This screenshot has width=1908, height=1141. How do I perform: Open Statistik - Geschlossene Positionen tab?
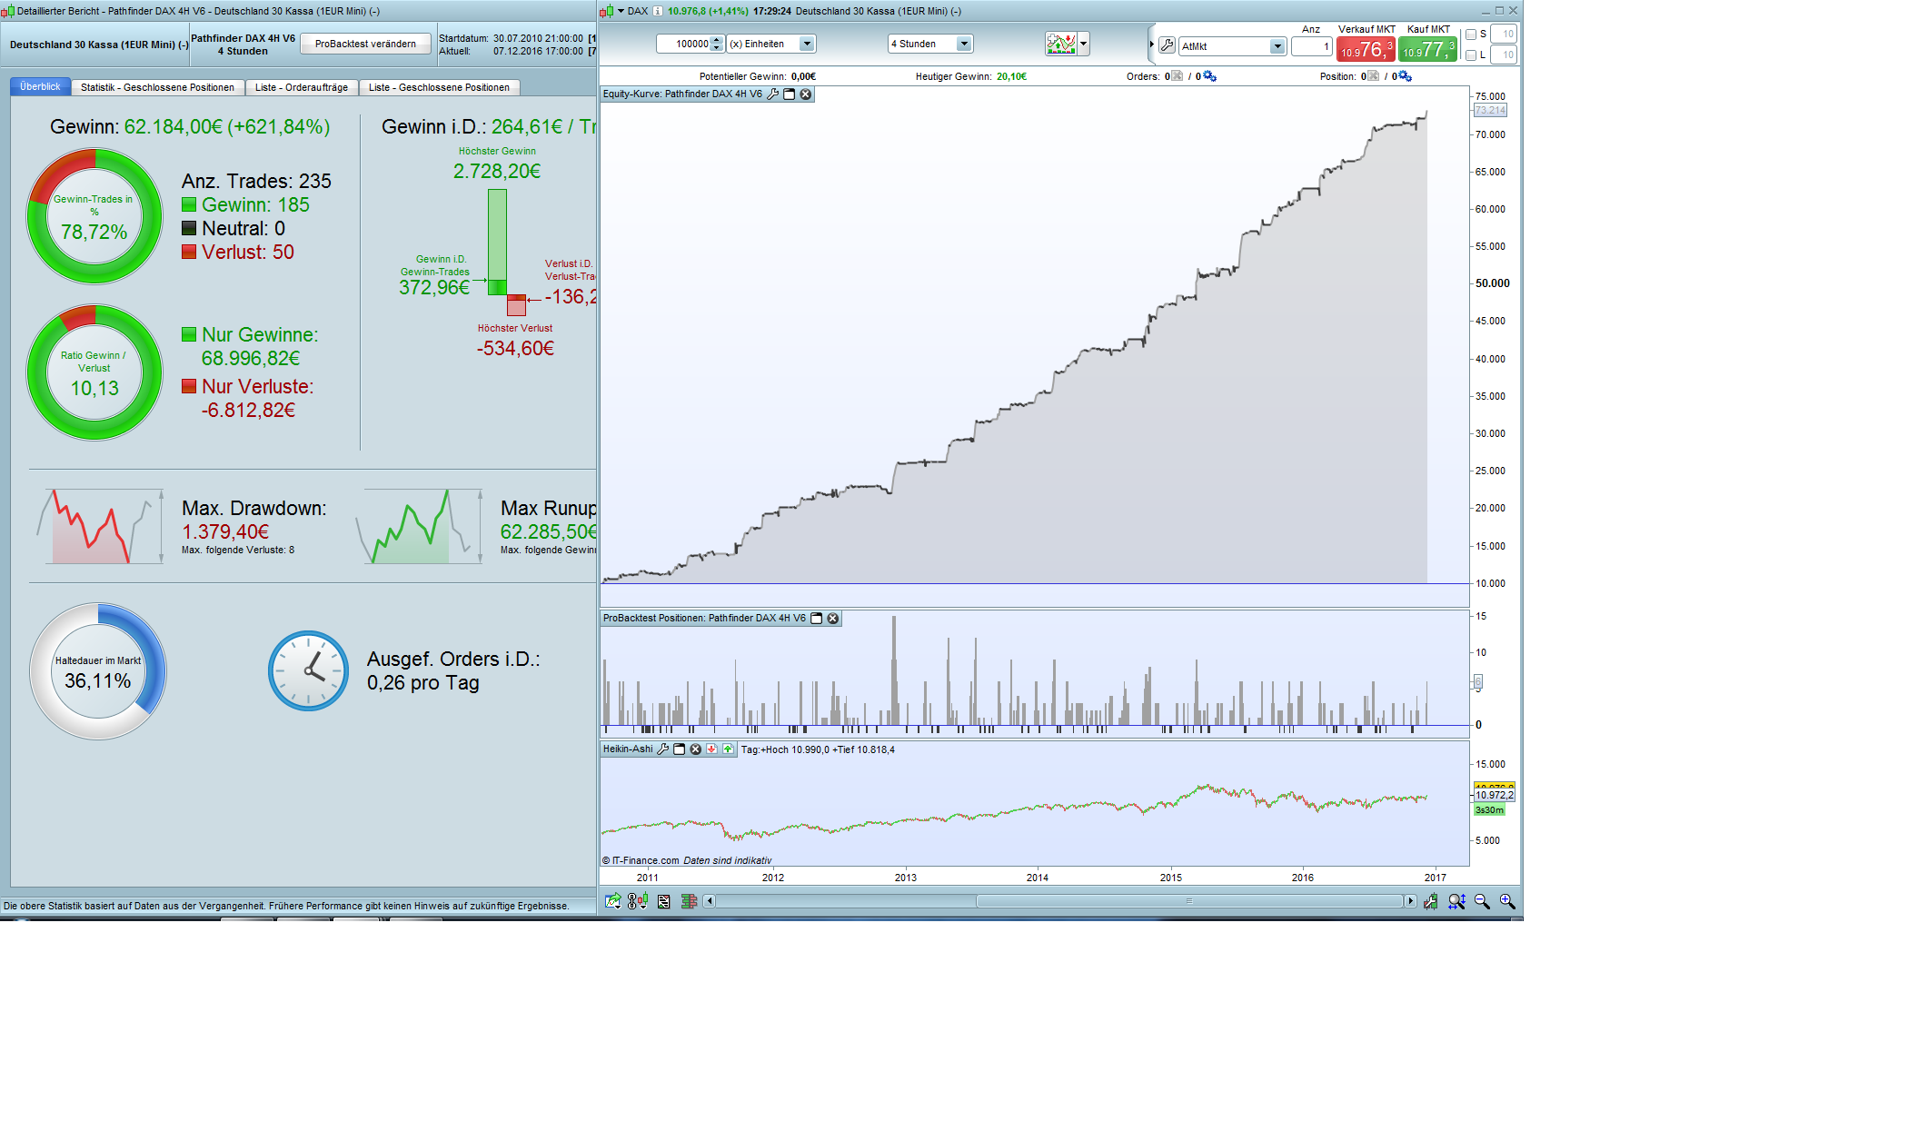pyautogui.click(x=157, y=87)
